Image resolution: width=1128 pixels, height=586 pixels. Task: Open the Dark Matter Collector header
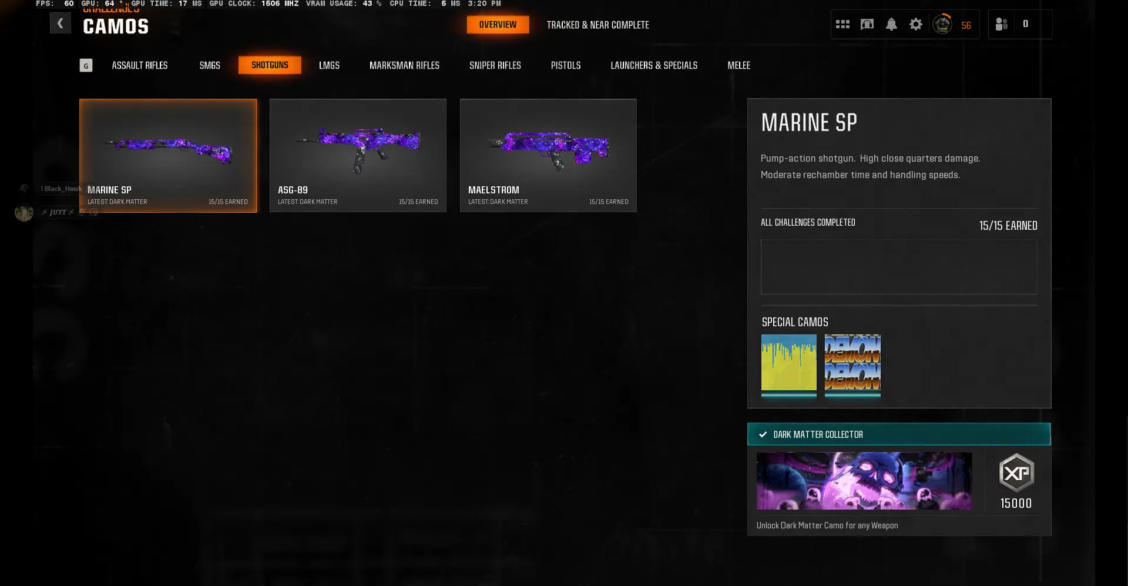[x=899, y=434]
